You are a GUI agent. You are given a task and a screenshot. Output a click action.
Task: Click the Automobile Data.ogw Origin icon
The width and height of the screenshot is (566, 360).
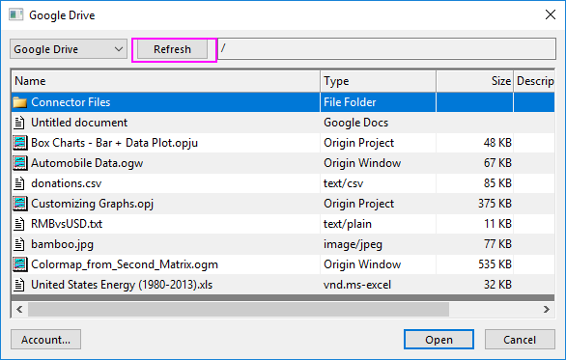[20, 163]
